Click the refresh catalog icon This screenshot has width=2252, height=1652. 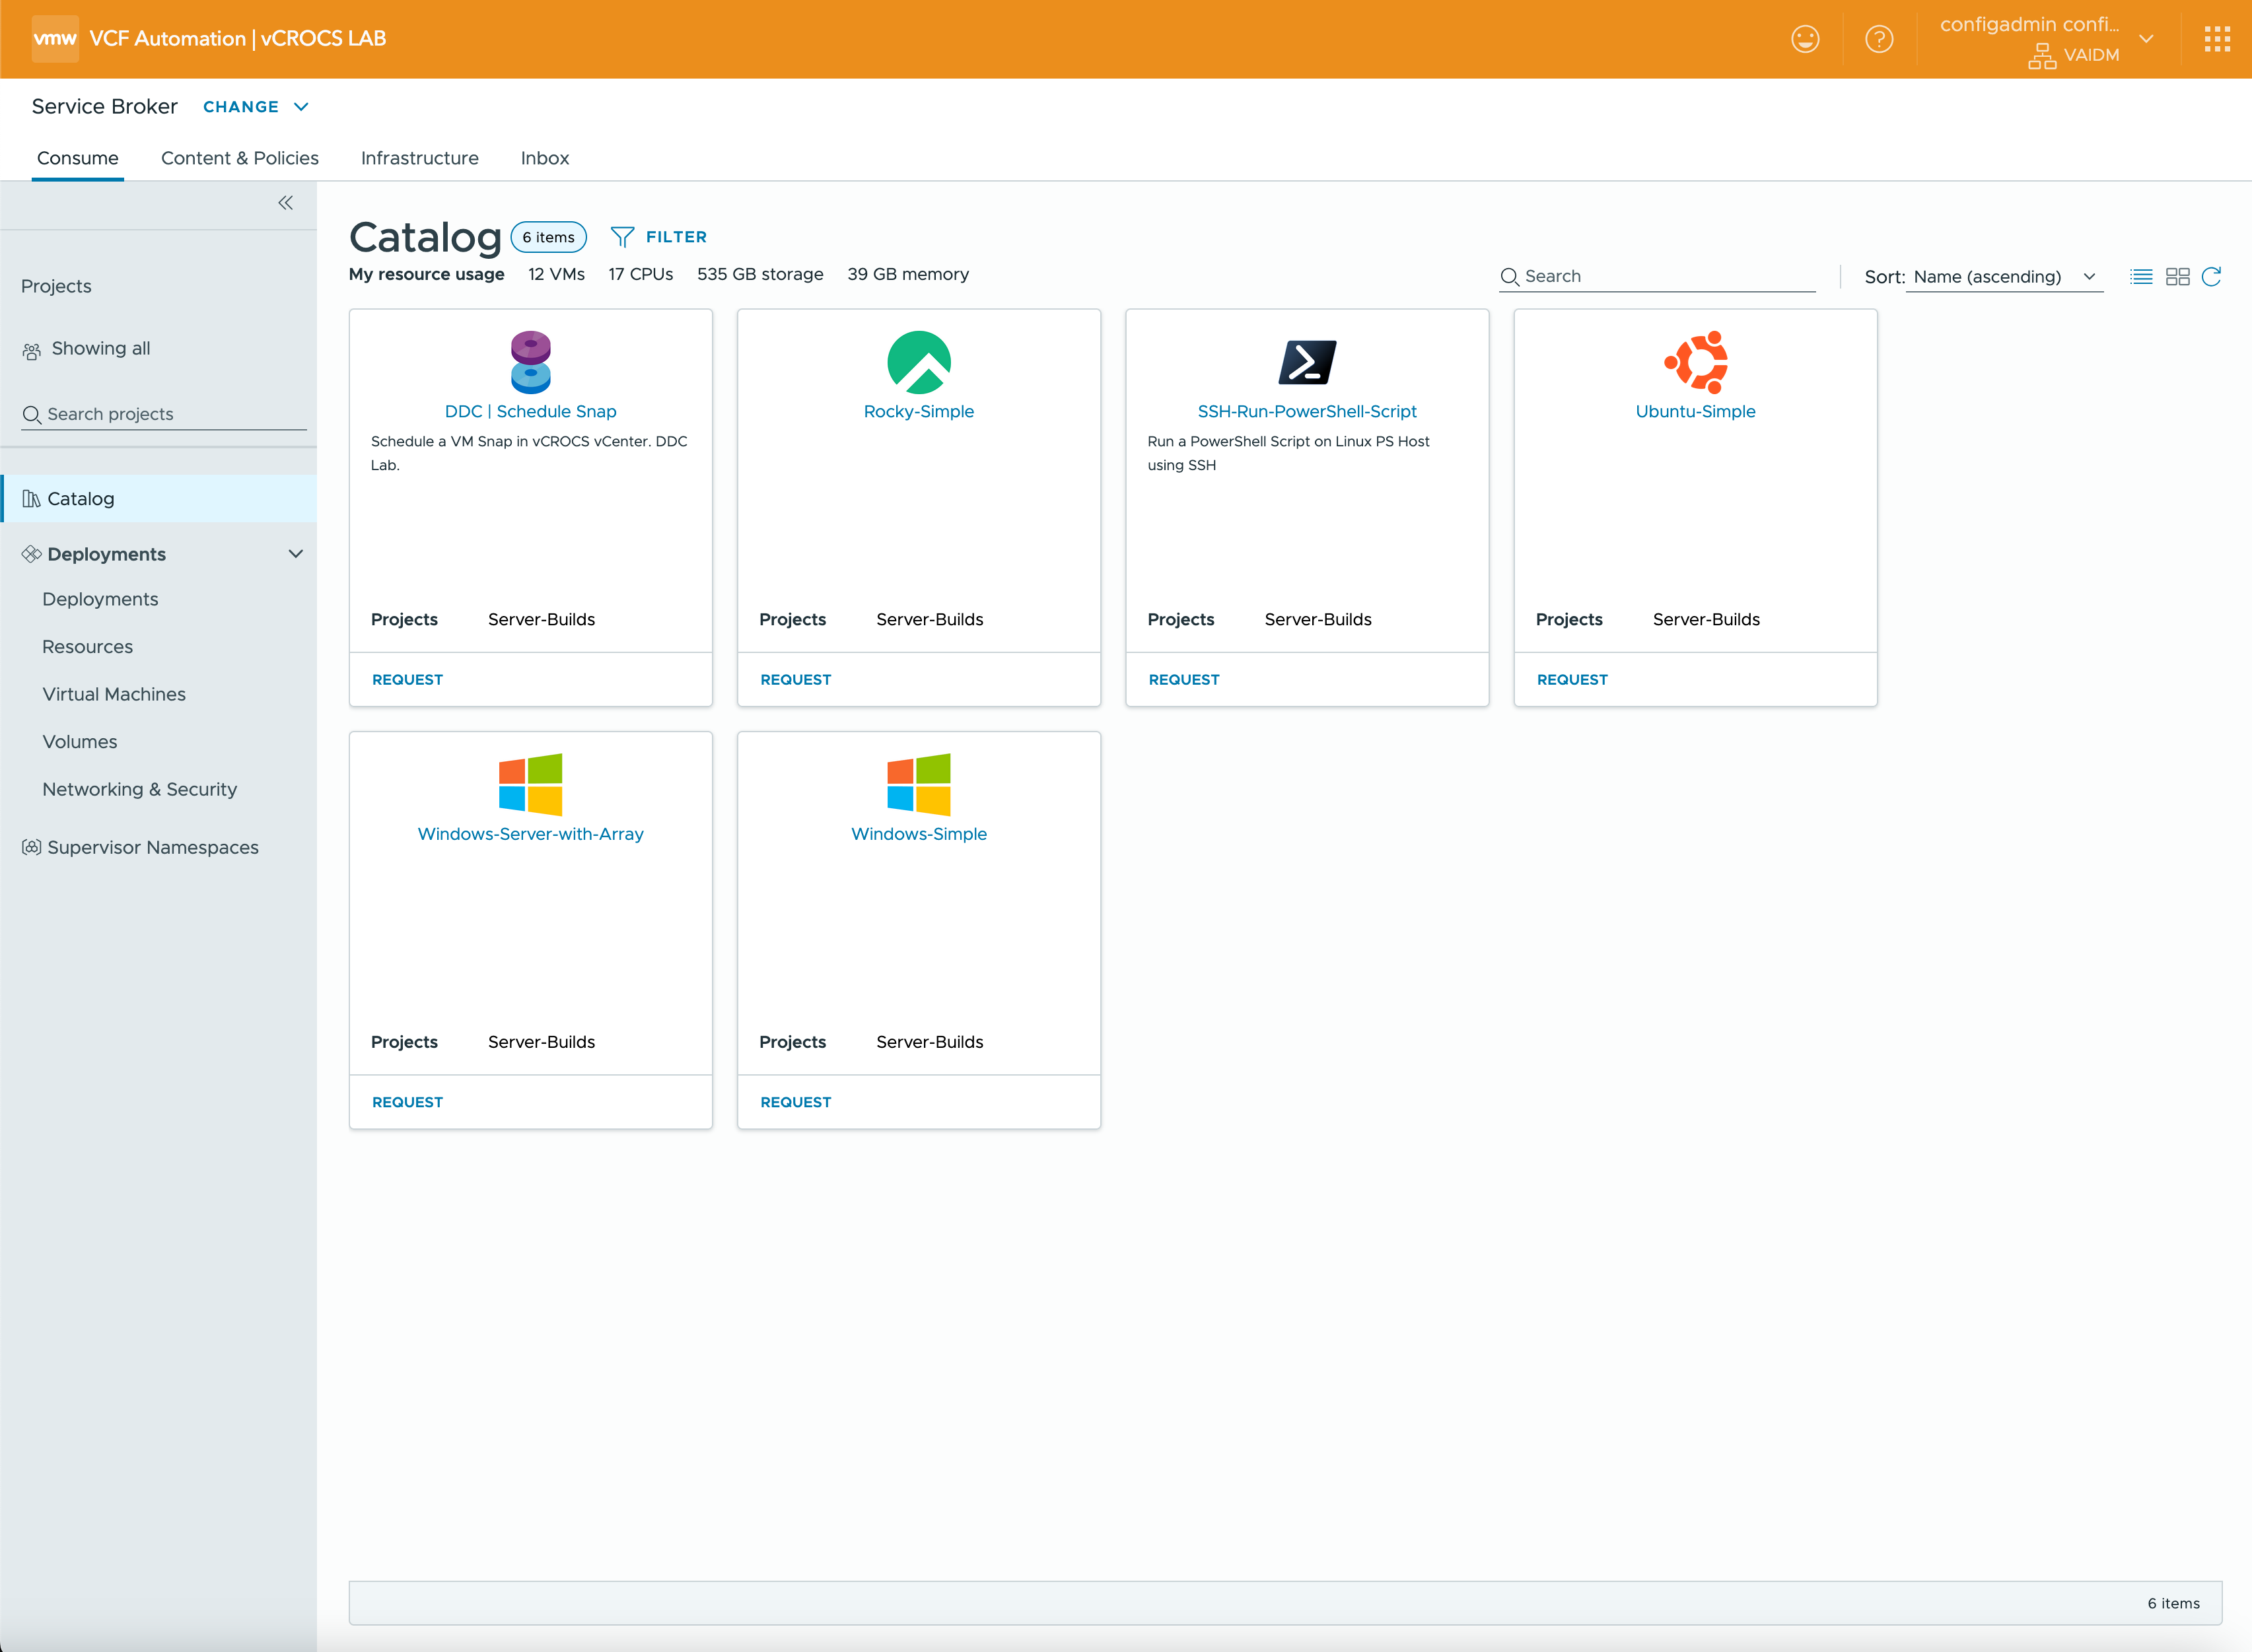(x=2212, y=277)
